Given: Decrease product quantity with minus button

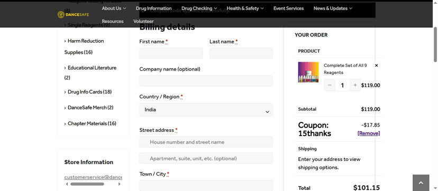Looking at the screenshot, I should click(x=330, y=85).
